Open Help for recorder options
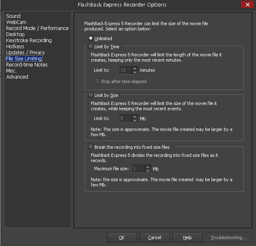This screenshot has width=256, height=246. (188, 237)
